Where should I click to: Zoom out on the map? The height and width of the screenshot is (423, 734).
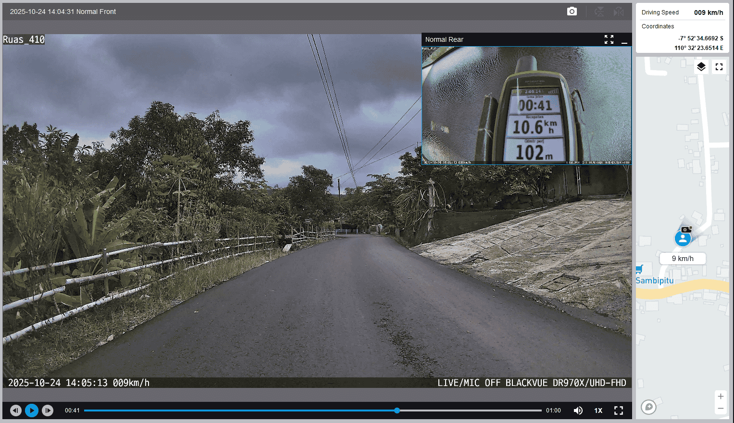pyautogui.click(x=721, y=409)
